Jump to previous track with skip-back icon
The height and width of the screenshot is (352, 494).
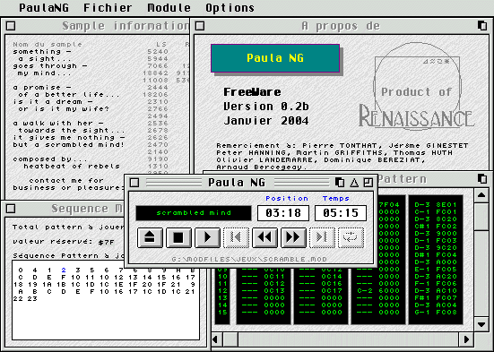(236, 237)
